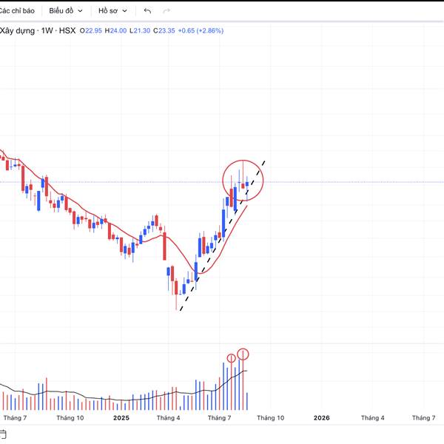Screen dimensions: 444x444
Task: Click the H24.00 high value
Action: (115, 30)
